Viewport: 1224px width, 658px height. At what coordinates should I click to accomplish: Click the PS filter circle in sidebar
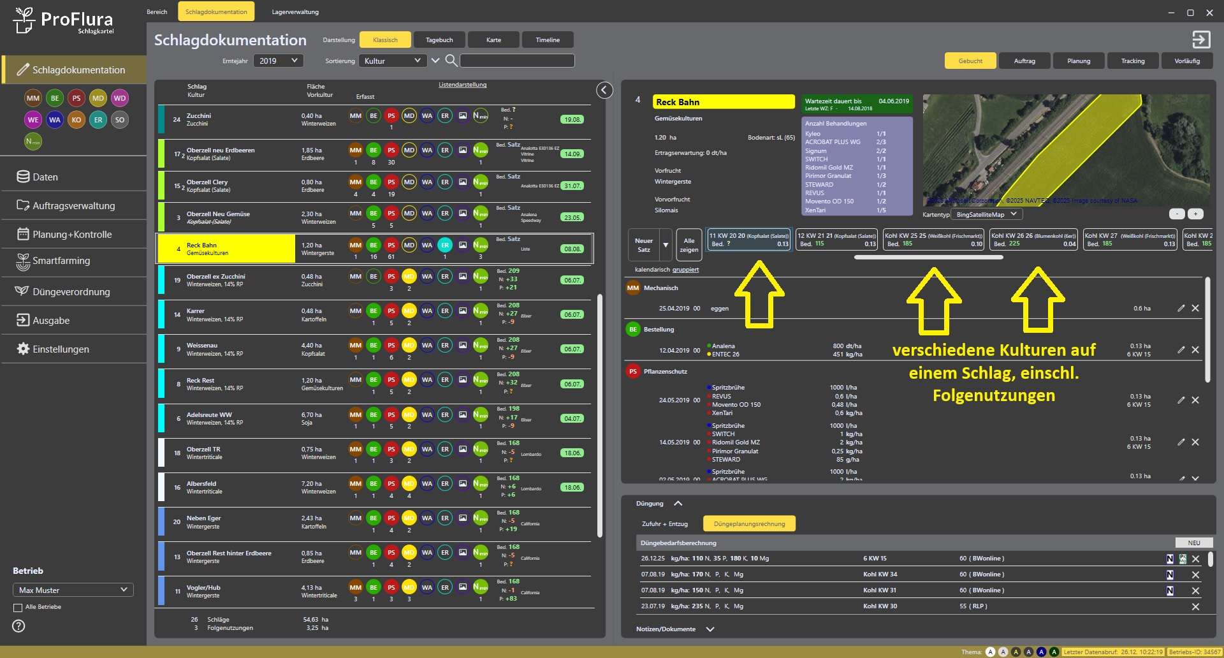coord(76,98)
